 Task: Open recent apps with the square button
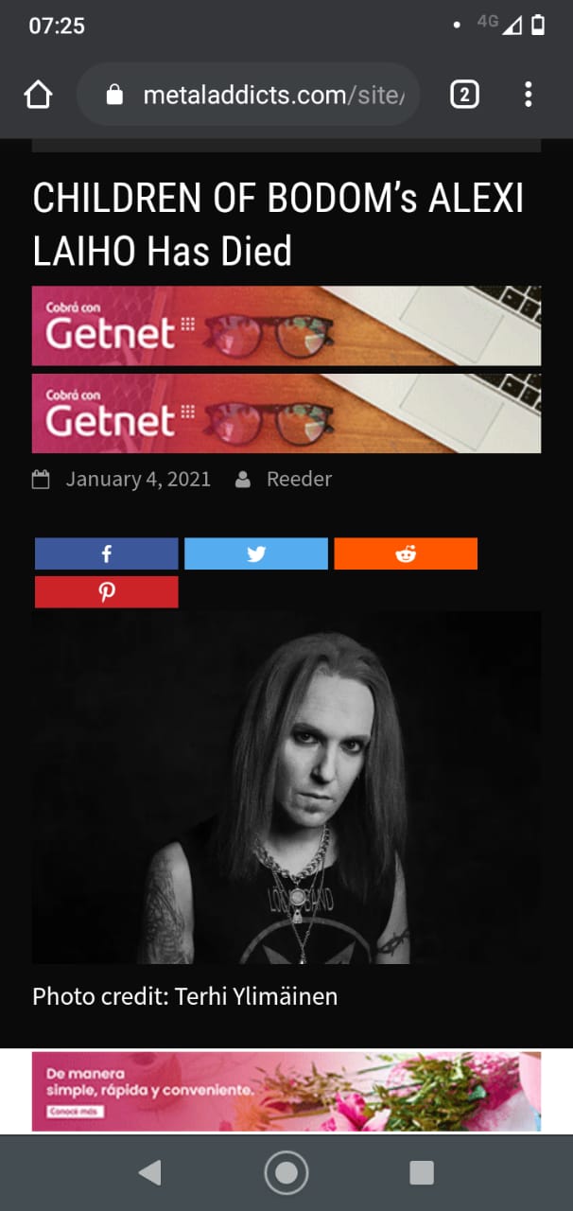coord(422,1173)
